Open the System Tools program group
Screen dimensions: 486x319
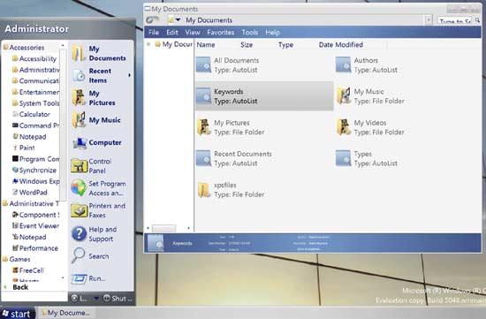(x=35, y=103)
